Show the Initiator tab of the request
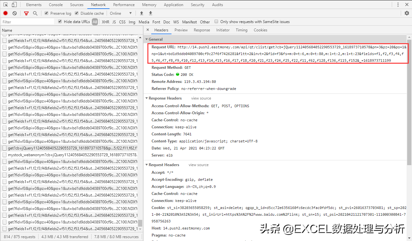Screen dimensions: 412x241 coord(223,30)
